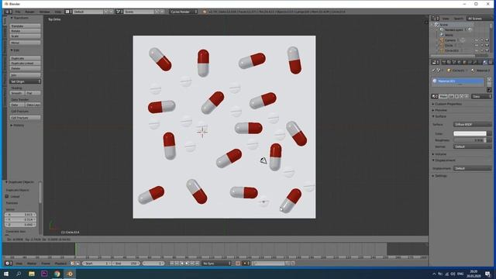Image resolution: width=496 pixels, height=279 pixels.
Task: Open Chrome from taskbar
Action: coord(57,274)
